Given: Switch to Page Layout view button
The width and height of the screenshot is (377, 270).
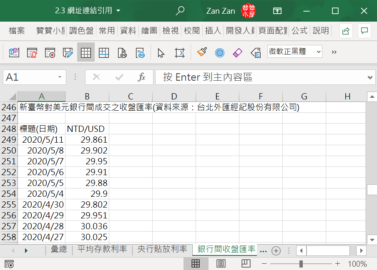Looking at the screenshot, I should [x=221, y=263].
